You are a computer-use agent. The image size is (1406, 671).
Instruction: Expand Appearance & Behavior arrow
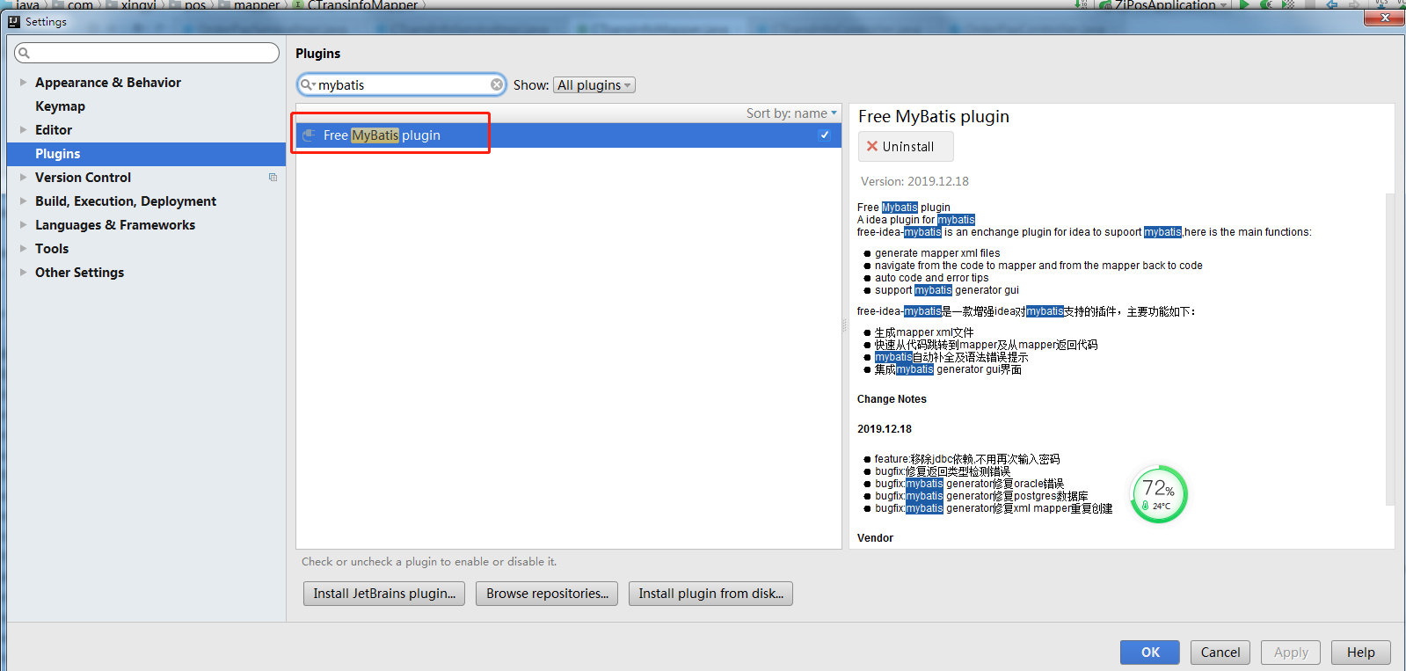[23, 82]
